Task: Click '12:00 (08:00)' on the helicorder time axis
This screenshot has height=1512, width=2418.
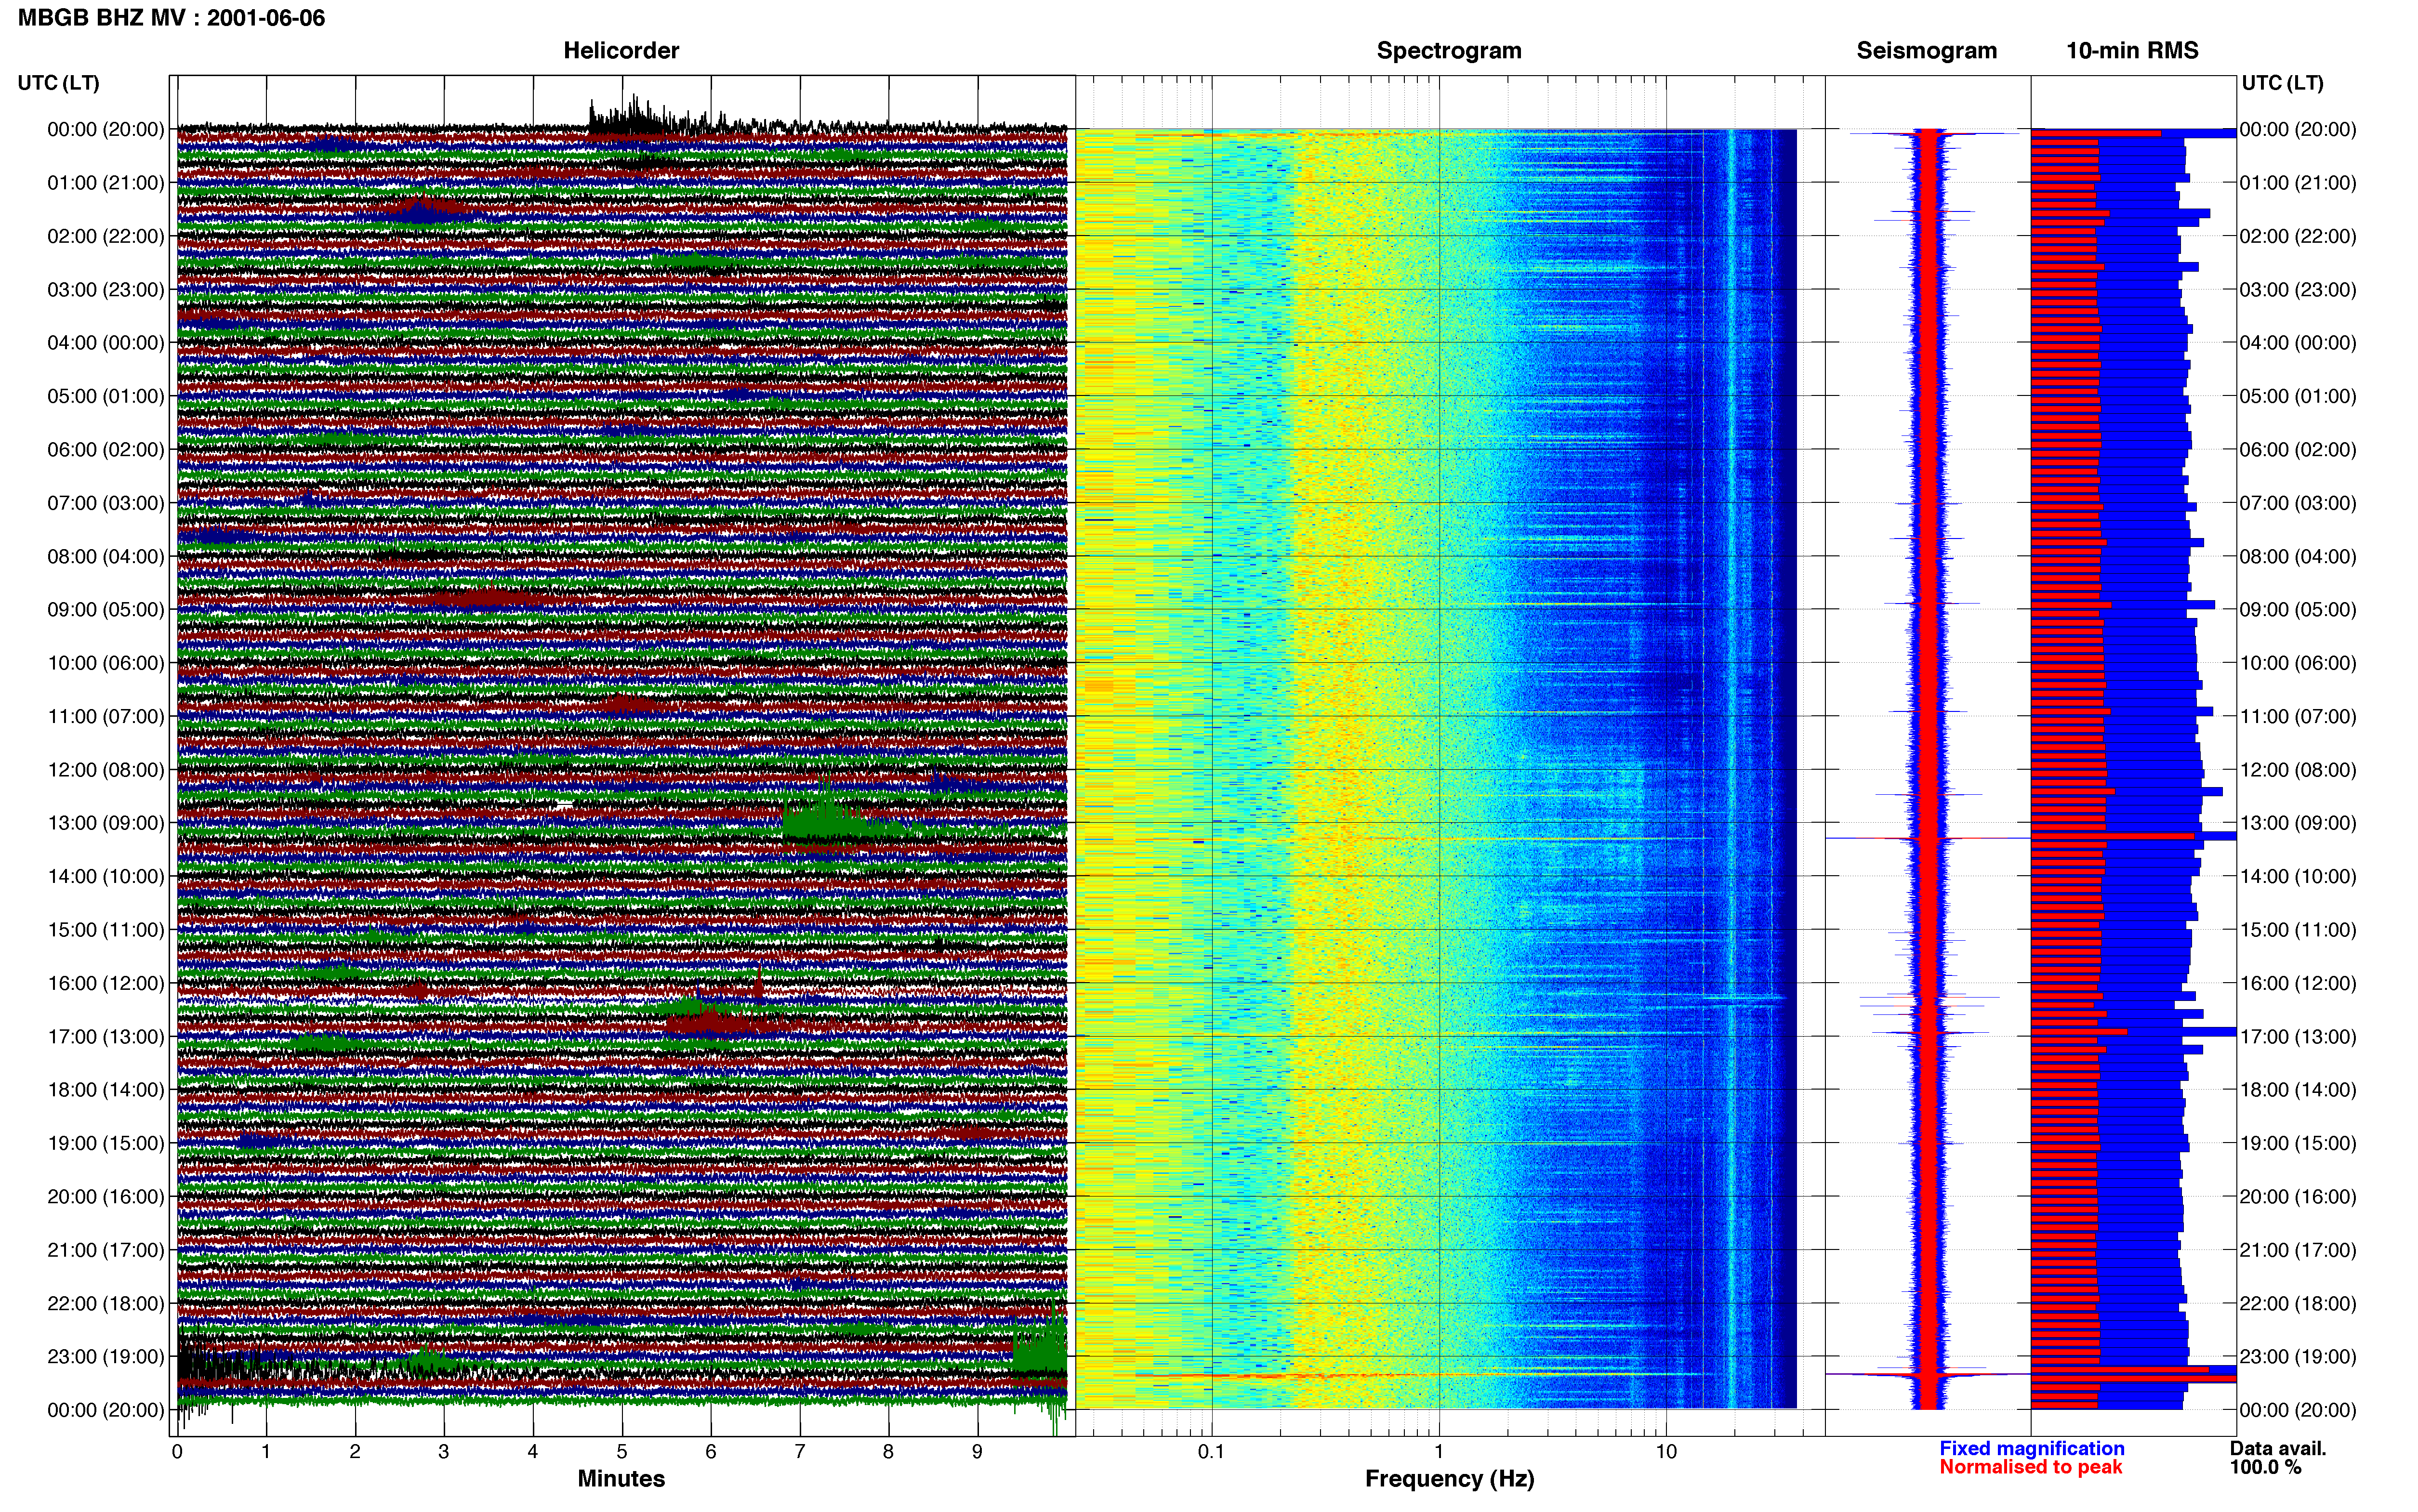Action: coord(106,770)
